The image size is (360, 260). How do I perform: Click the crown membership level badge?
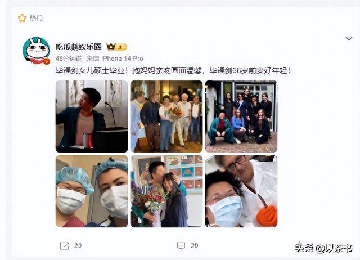[116, 47]
